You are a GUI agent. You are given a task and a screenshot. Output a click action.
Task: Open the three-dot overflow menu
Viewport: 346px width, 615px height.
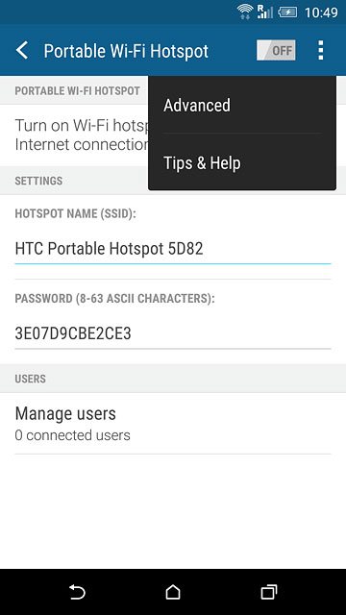tap(320, 51)
